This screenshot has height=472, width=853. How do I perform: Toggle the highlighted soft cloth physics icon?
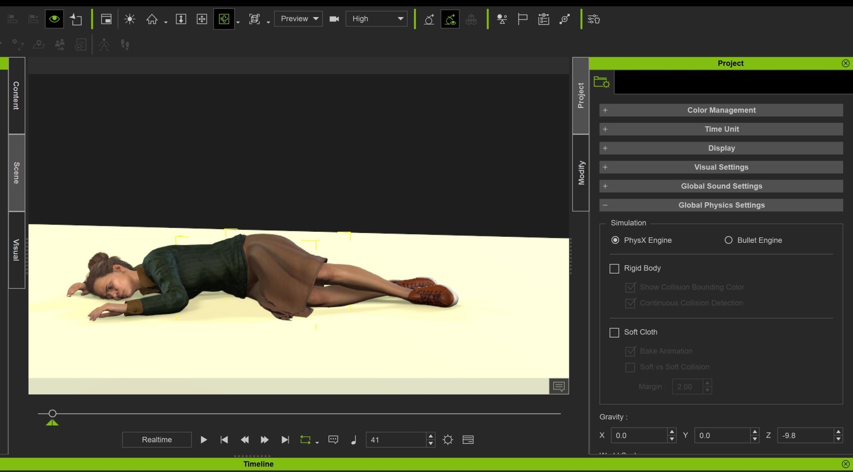click(x=450, y=19)
